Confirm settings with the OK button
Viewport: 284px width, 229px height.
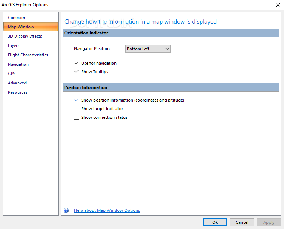(x=215, y=222)
